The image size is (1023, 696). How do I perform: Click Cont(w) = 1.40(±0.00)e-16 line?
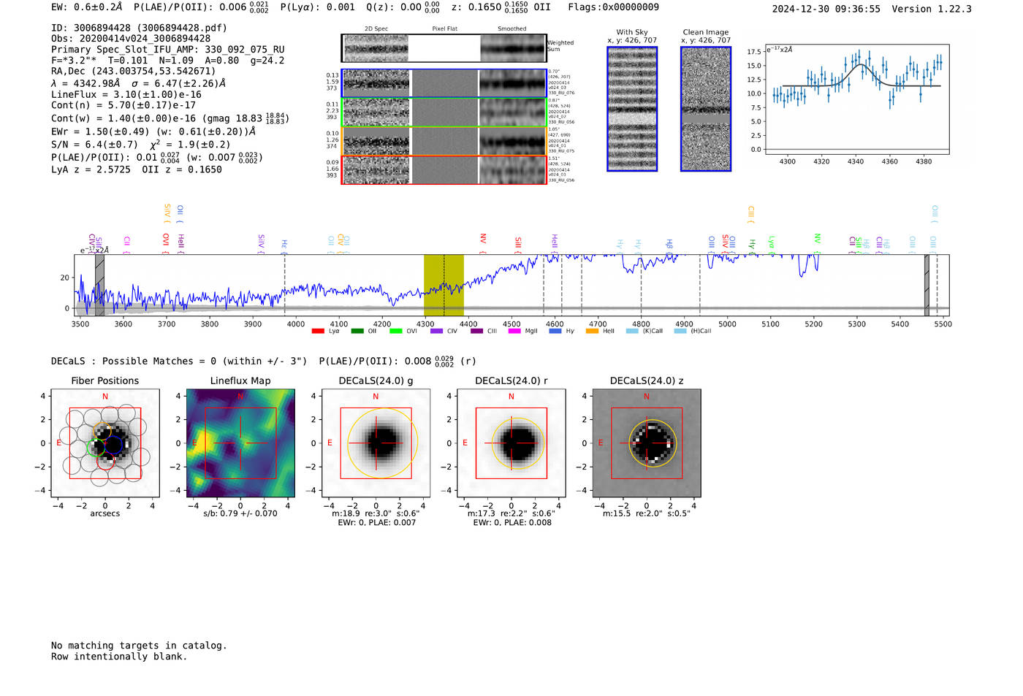[x=170, y=118]
